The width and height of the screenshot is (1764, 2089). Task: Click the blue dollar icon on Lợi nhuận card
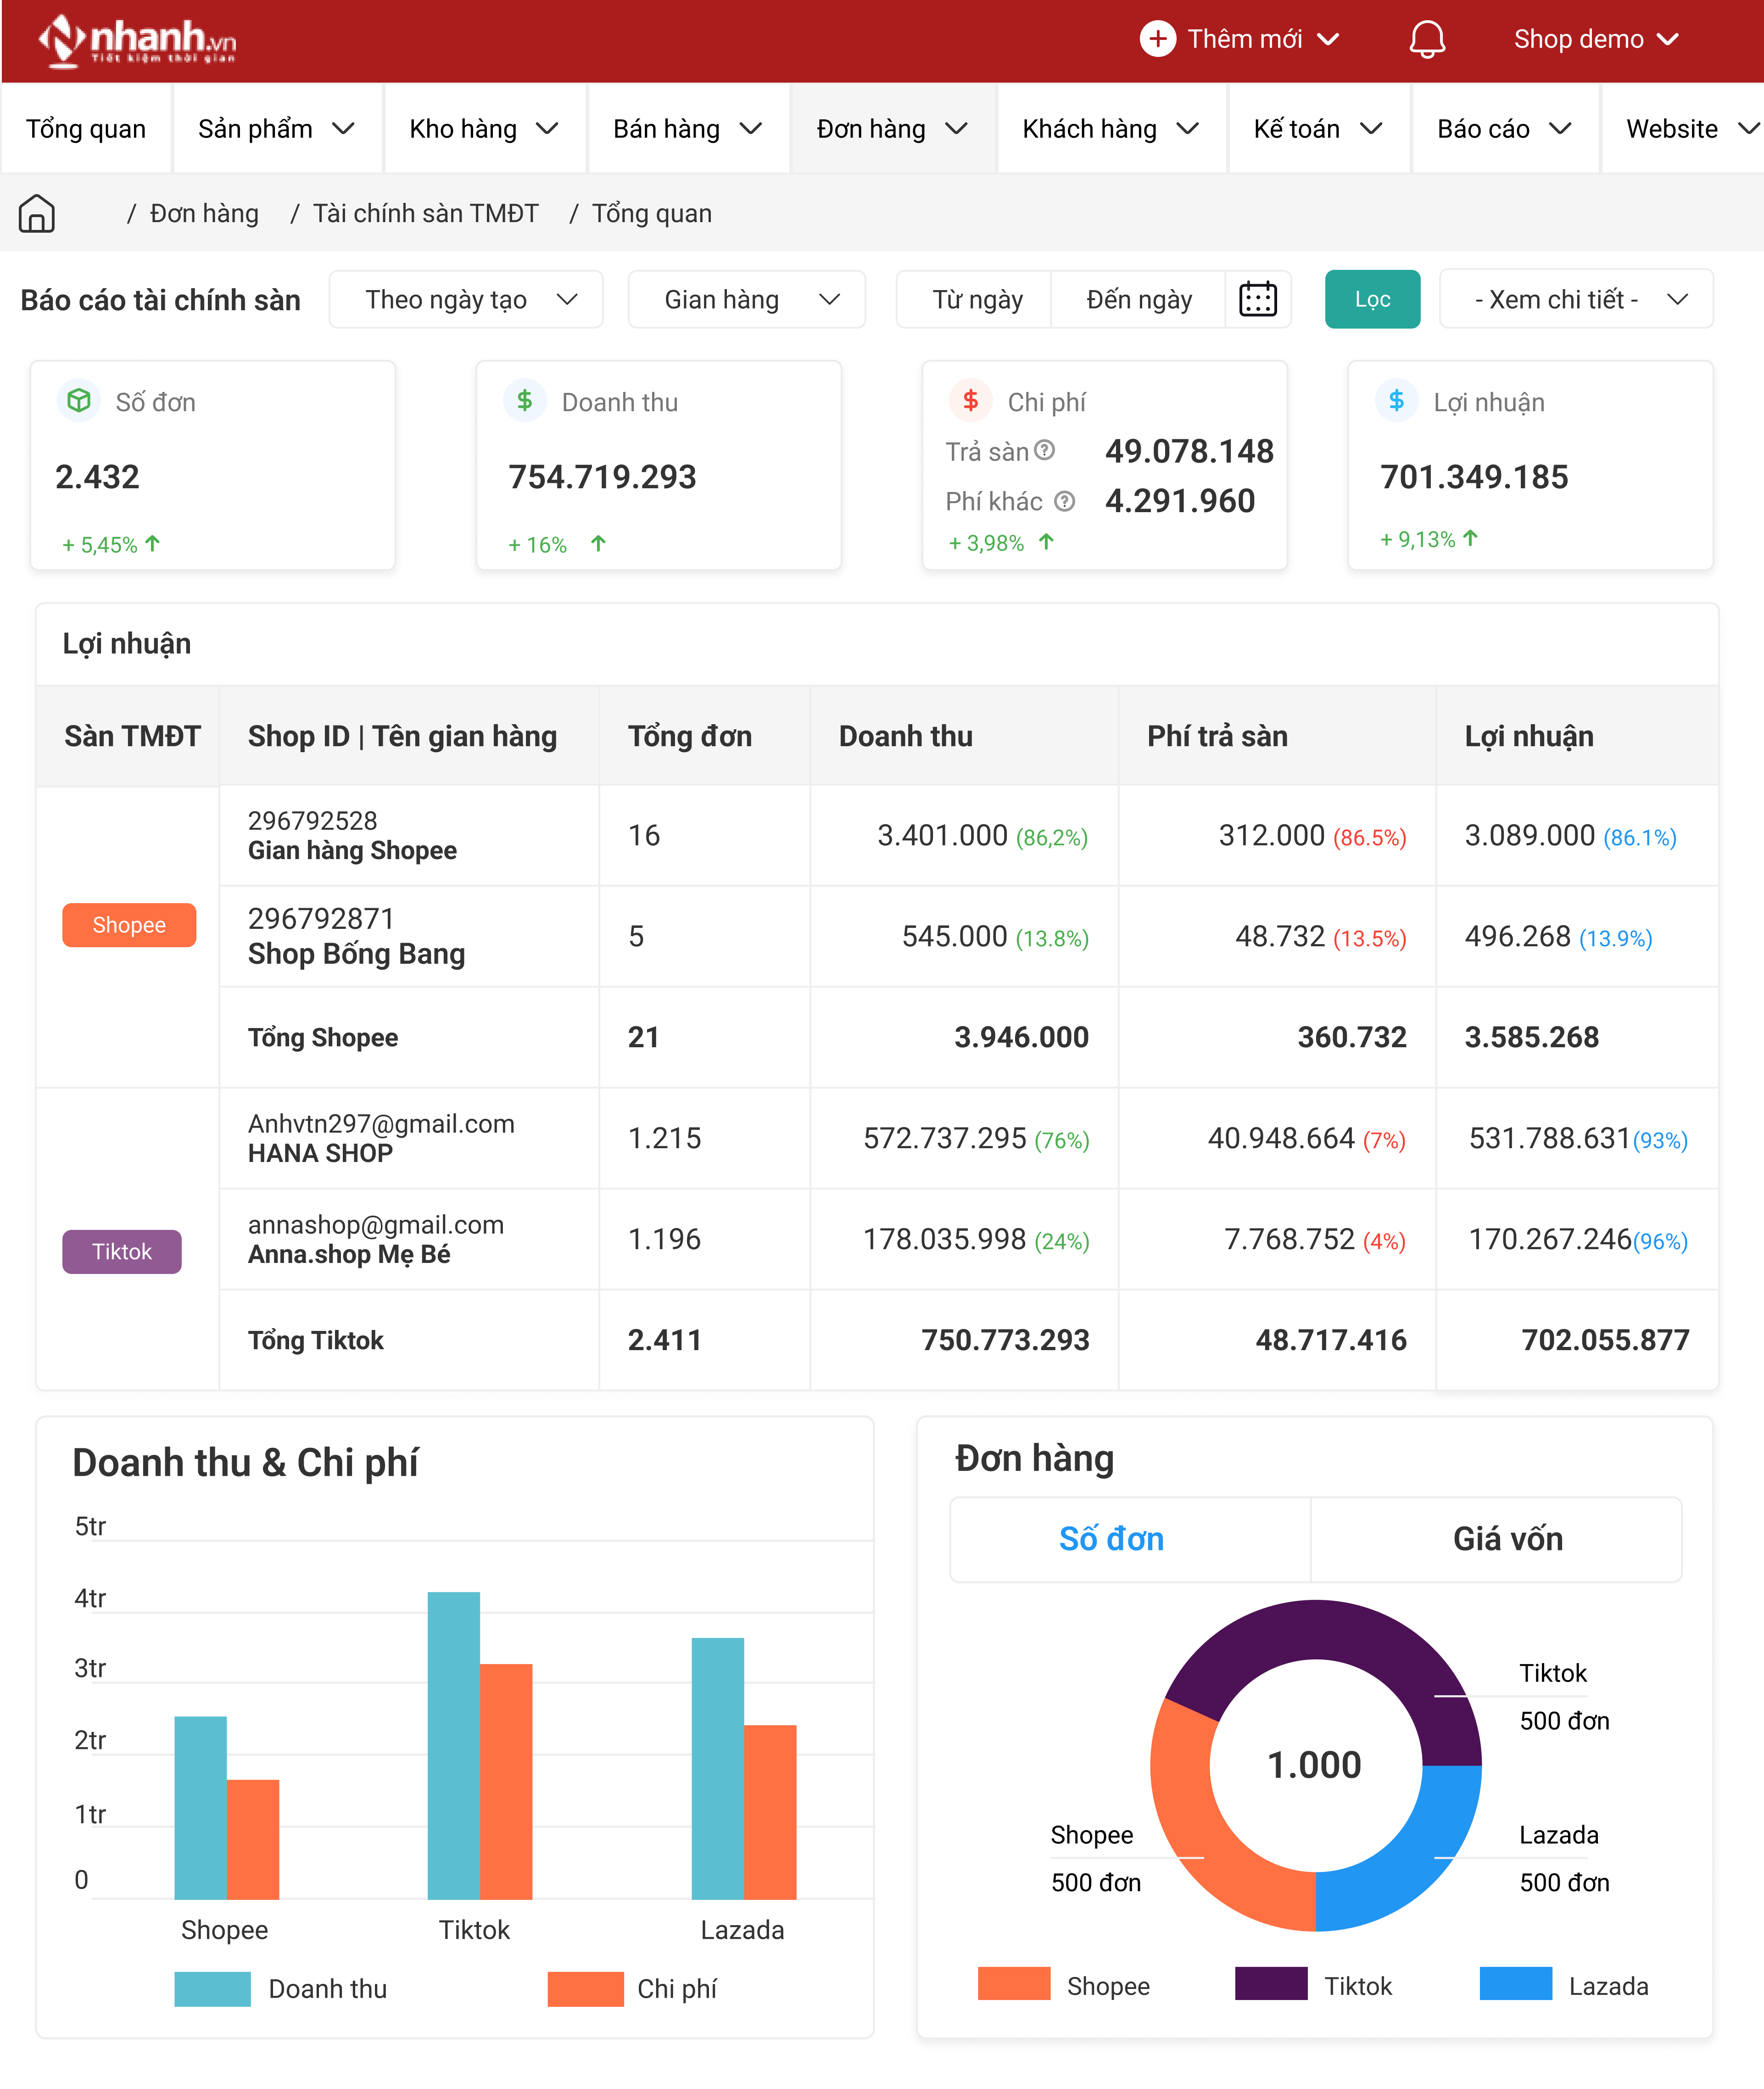click(1396, 401)
